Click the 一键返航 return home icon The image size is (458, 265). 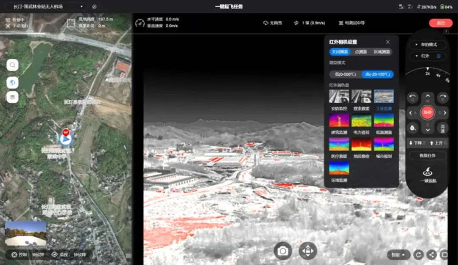coord(428,172)
